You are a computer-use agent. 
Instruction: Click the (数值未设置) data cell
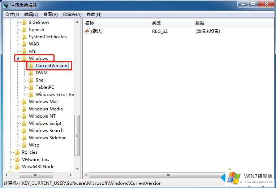[x=207, y=31]
